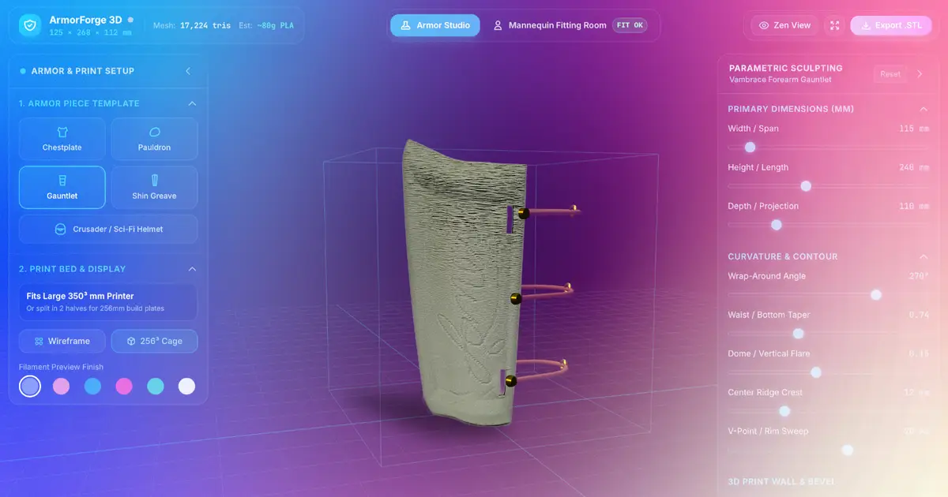948x497 pixels.
Task: Select the Chestplate template
Action: click(62, 139)
